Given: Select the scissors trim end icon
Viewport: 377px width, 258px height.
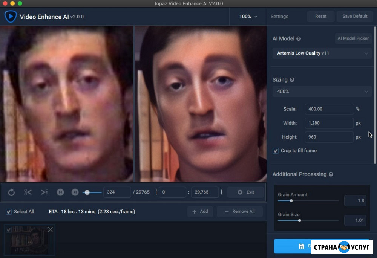Looking at the screenshot, I should (44, 192).
